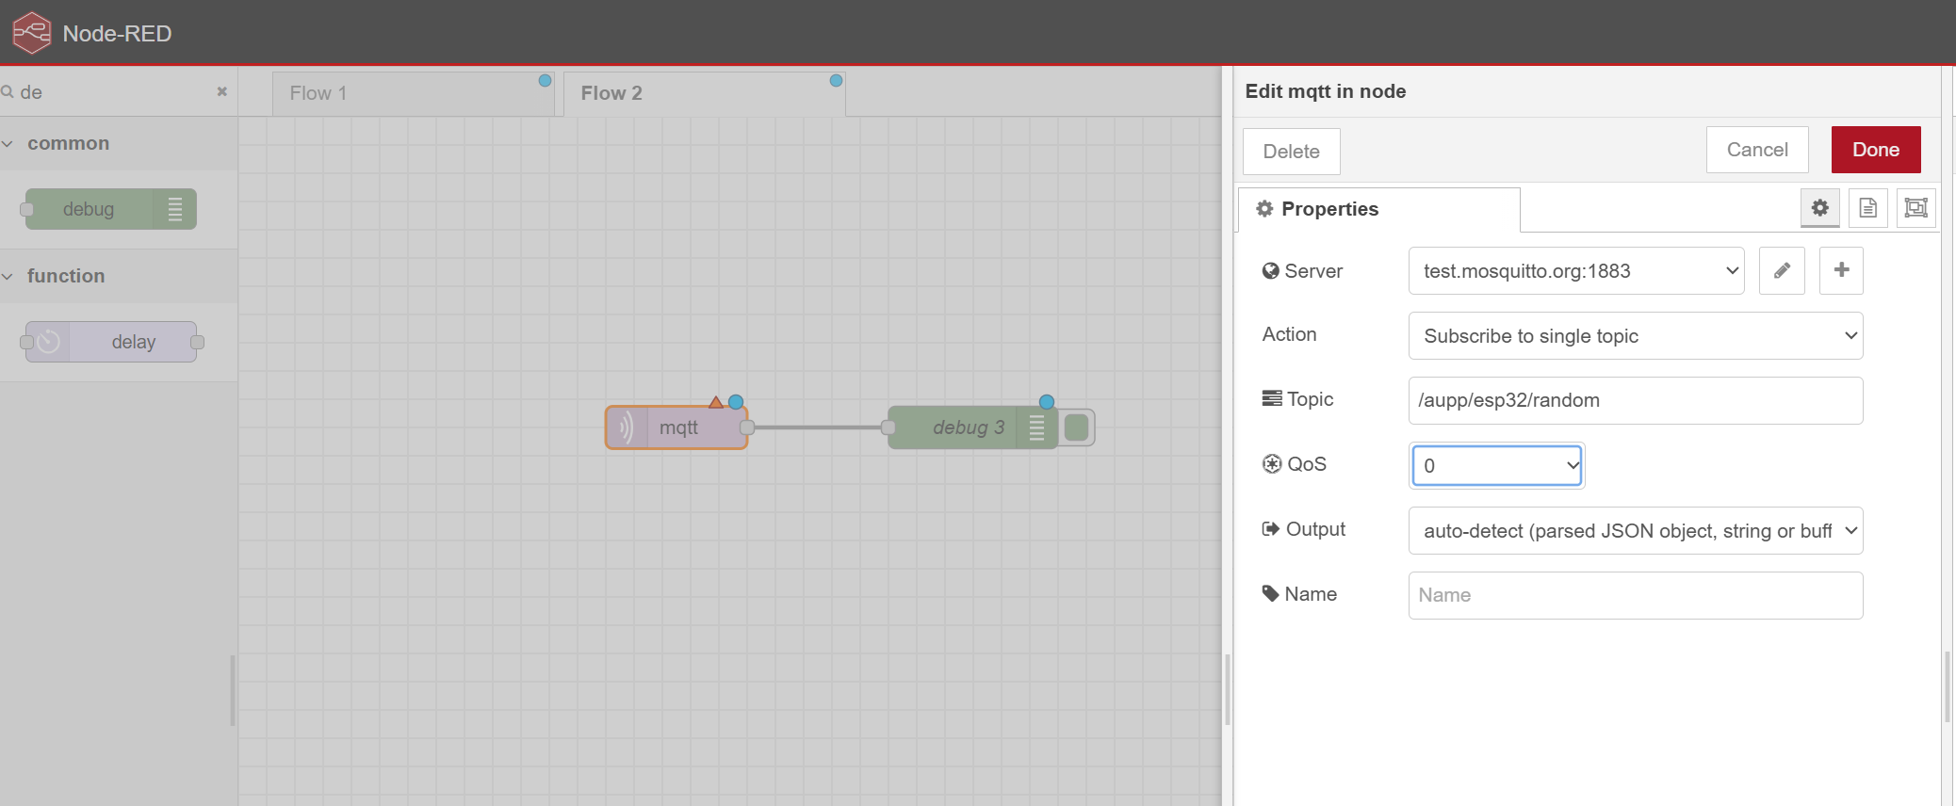The width and height of the screenshot is (1956, 806).
Task: Open node appearance icon tab
Action: coord(1915,208)
